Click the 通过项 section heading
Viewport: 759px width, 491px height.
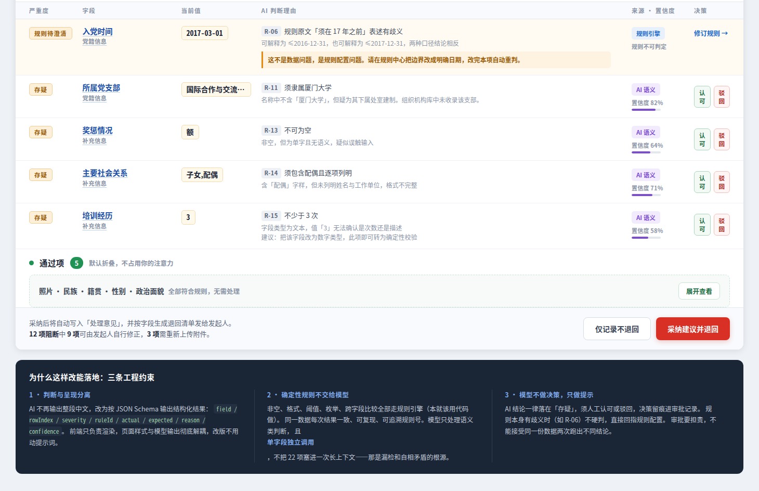click(51, 263)
